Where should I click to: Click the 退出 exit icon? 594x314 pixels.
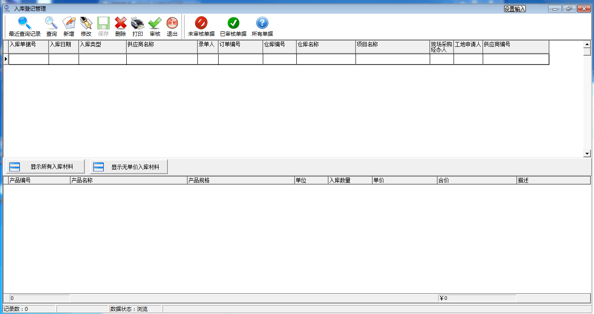pyautogui.click(x=172, y=23)
